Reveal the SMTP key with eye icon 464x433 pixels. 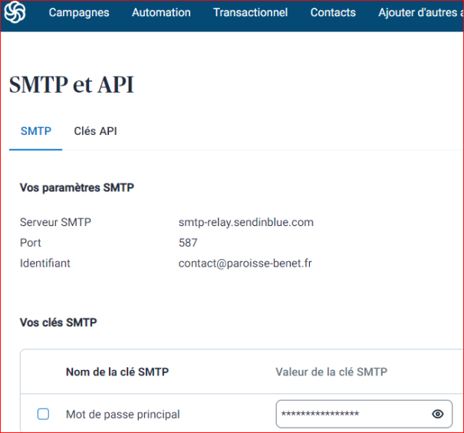point(438,414)
